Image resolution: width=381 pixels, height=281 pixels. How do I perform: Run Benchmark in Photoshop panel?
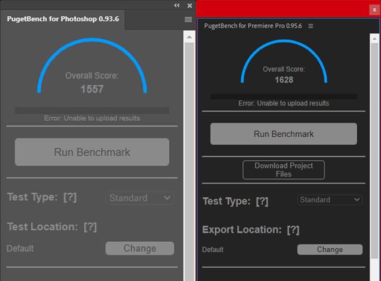click(92, 152)
